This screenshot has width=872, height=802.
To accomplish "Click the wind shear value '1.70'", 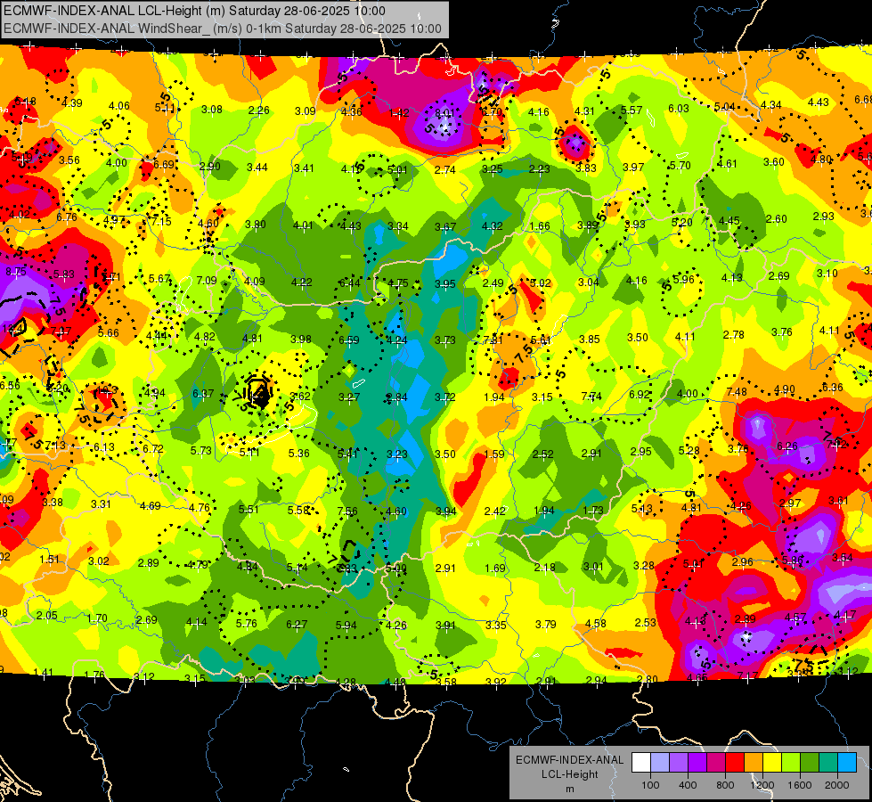I will (97, 618).
